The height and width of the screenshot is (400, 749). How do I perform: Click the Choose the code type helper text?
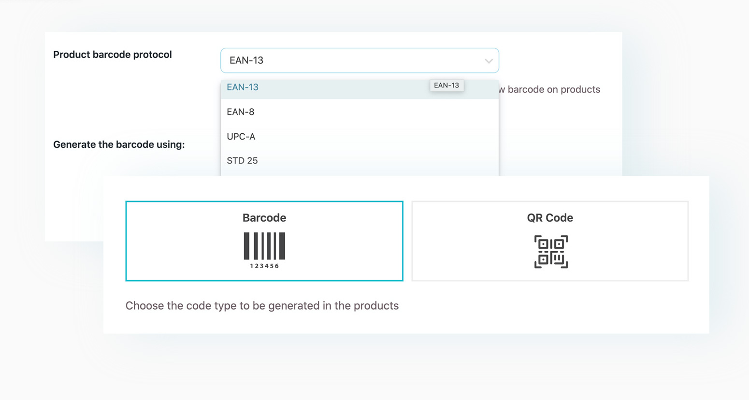(262, 305)
